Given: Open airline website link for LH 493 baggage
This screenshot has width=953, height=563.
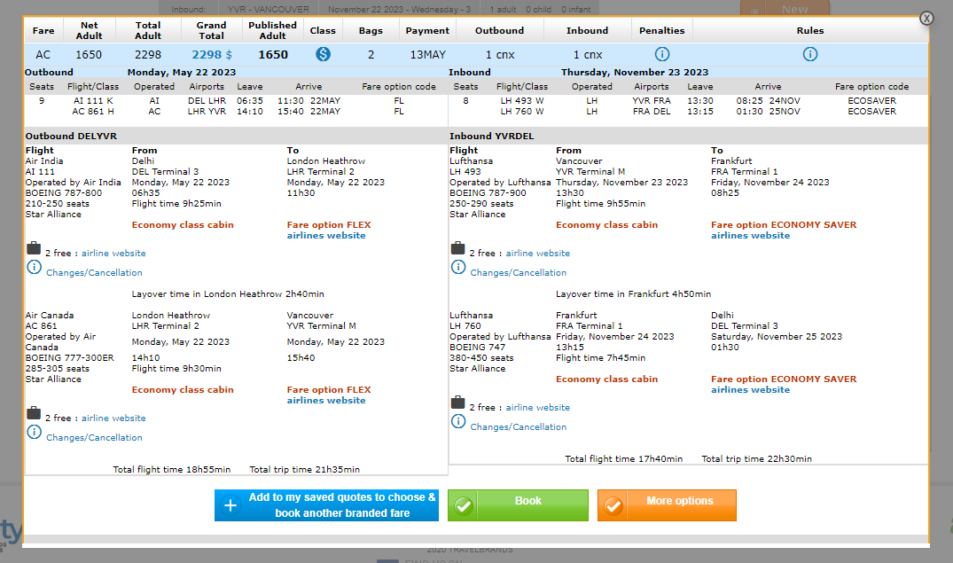Looking at the screenshot, I should (538, 254).
